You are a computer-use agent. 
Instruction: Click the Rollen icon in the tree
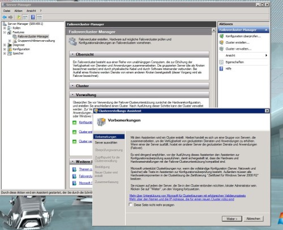10,28
